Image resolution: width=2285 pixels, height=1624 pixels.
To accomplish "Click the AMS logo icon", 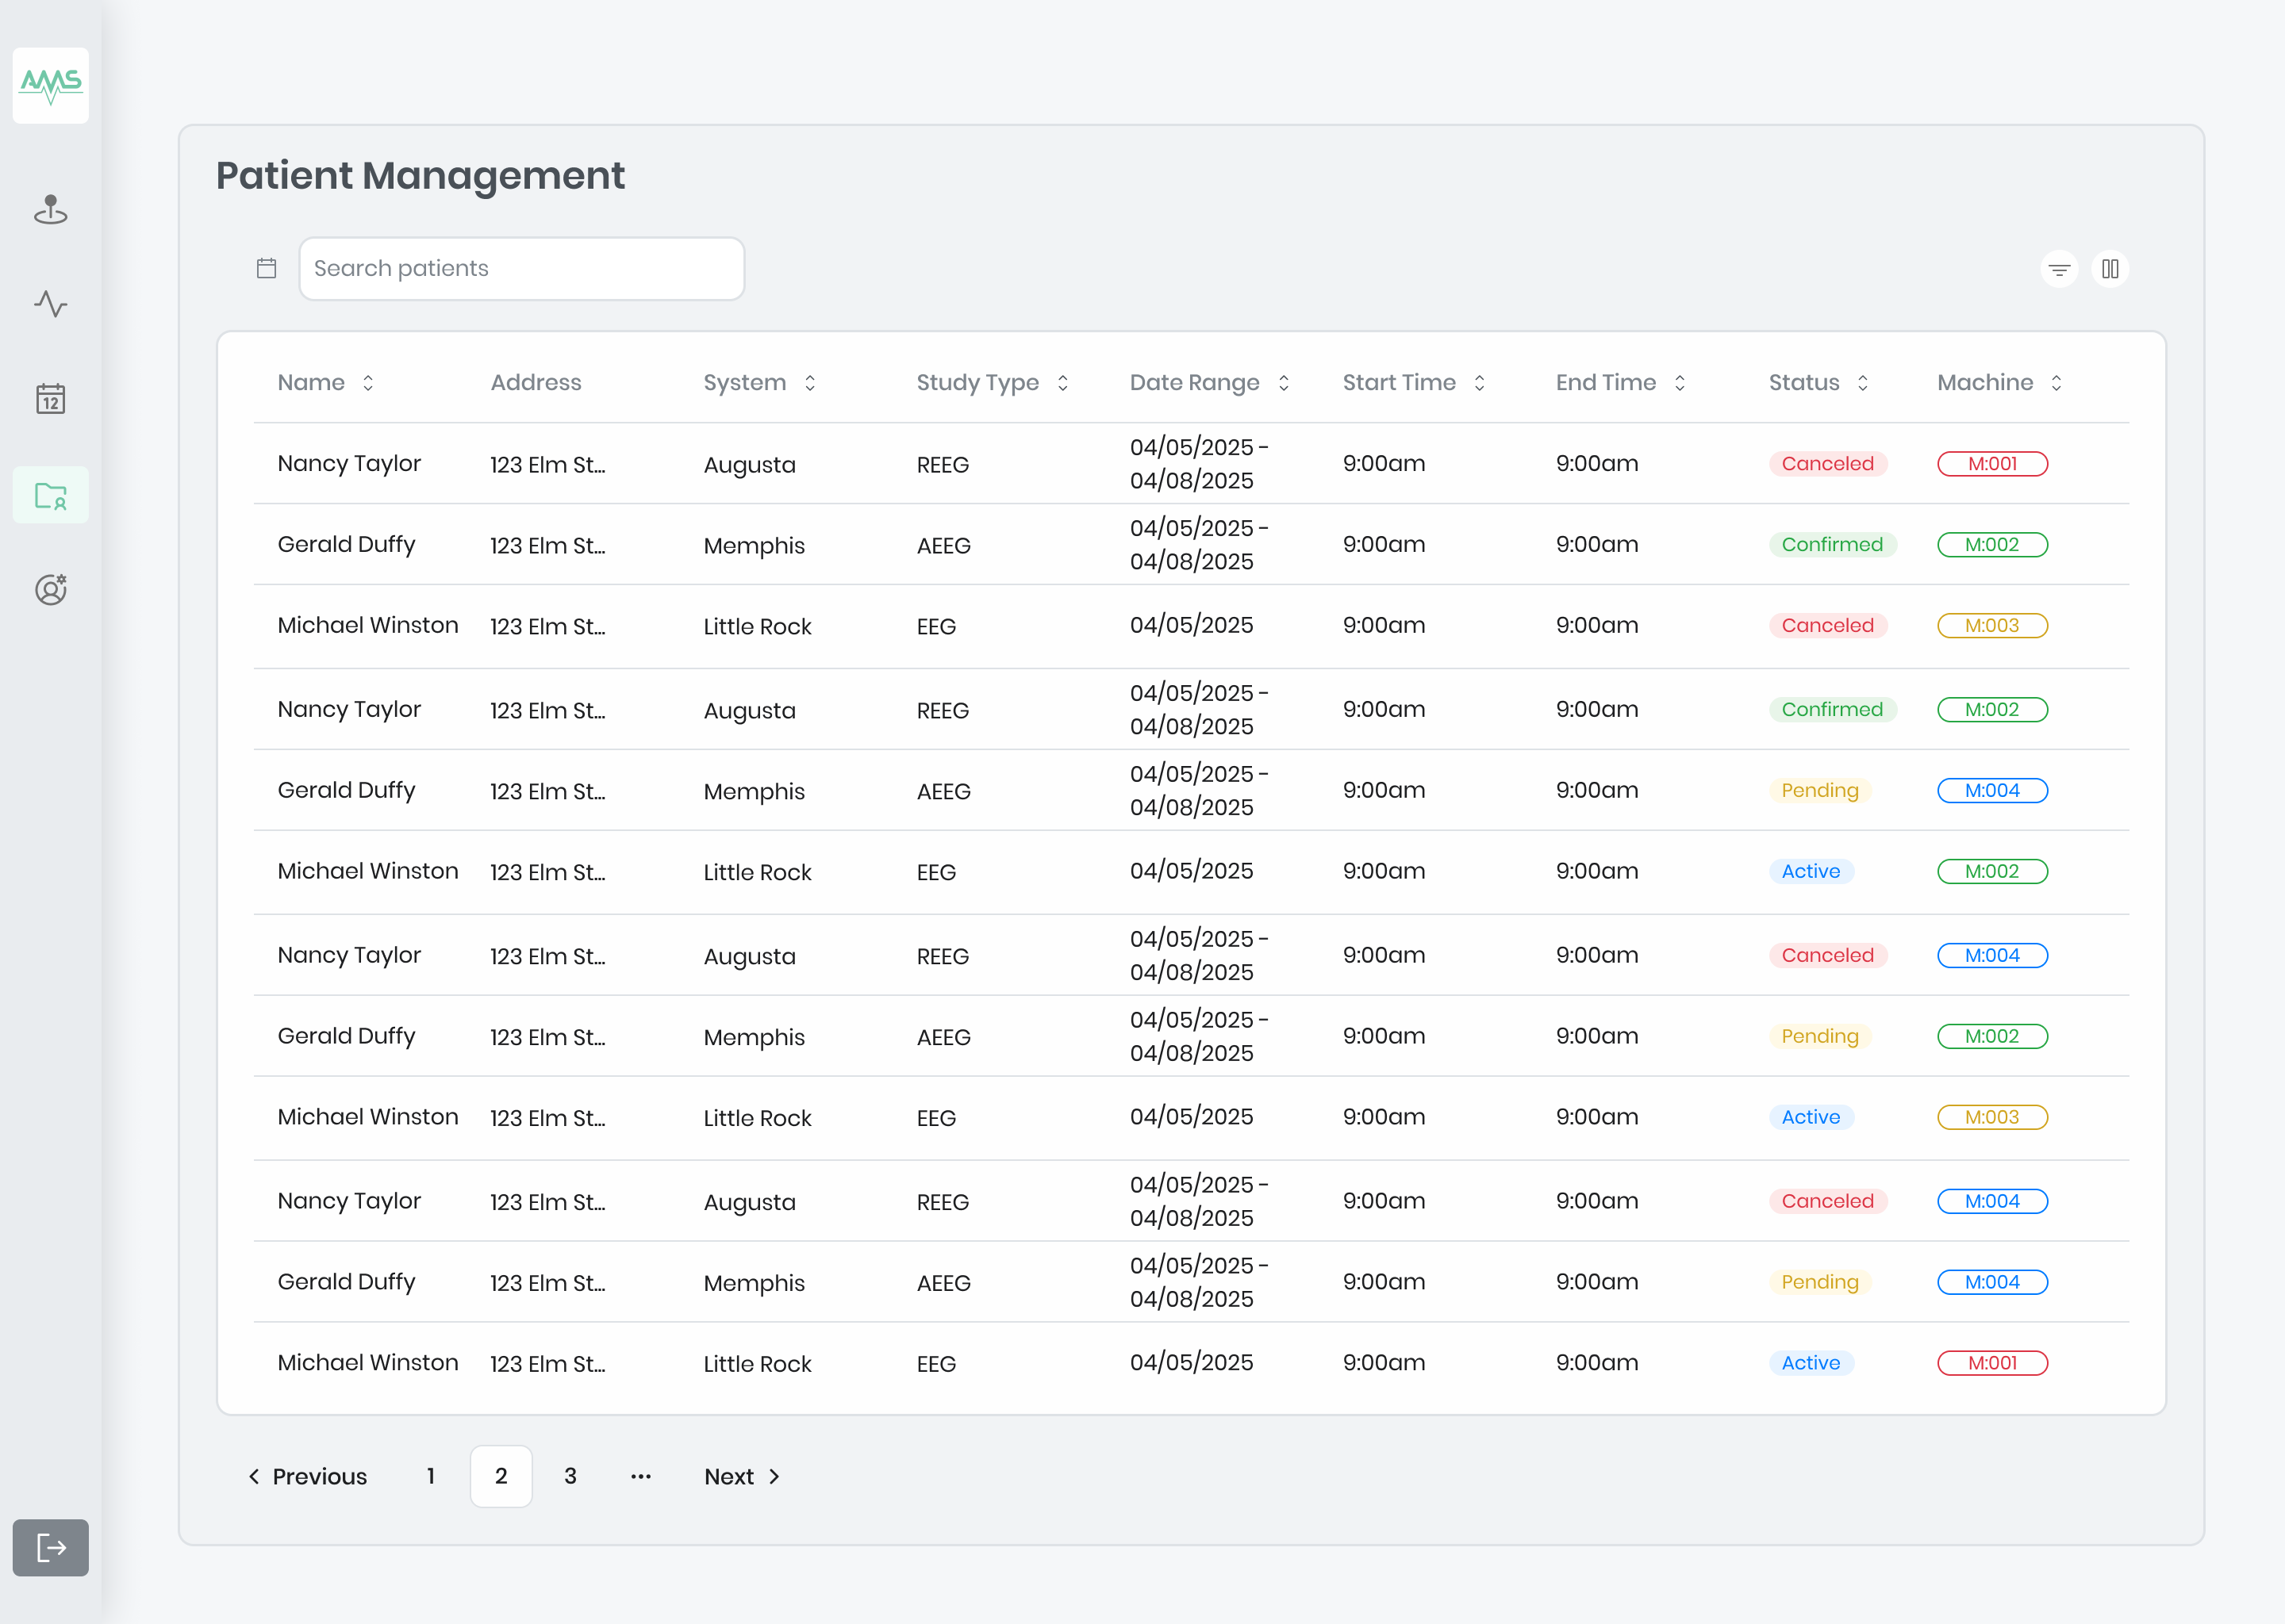I will pyautogui.click(x=50, y=85).
